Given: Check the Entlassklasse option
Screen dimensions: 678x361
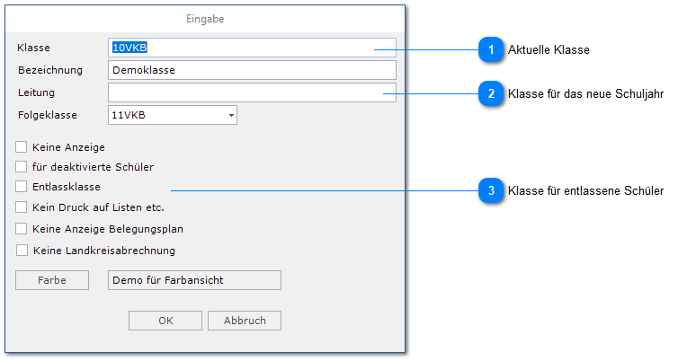Looking at the screenshot, I should [x=22, y=187].
